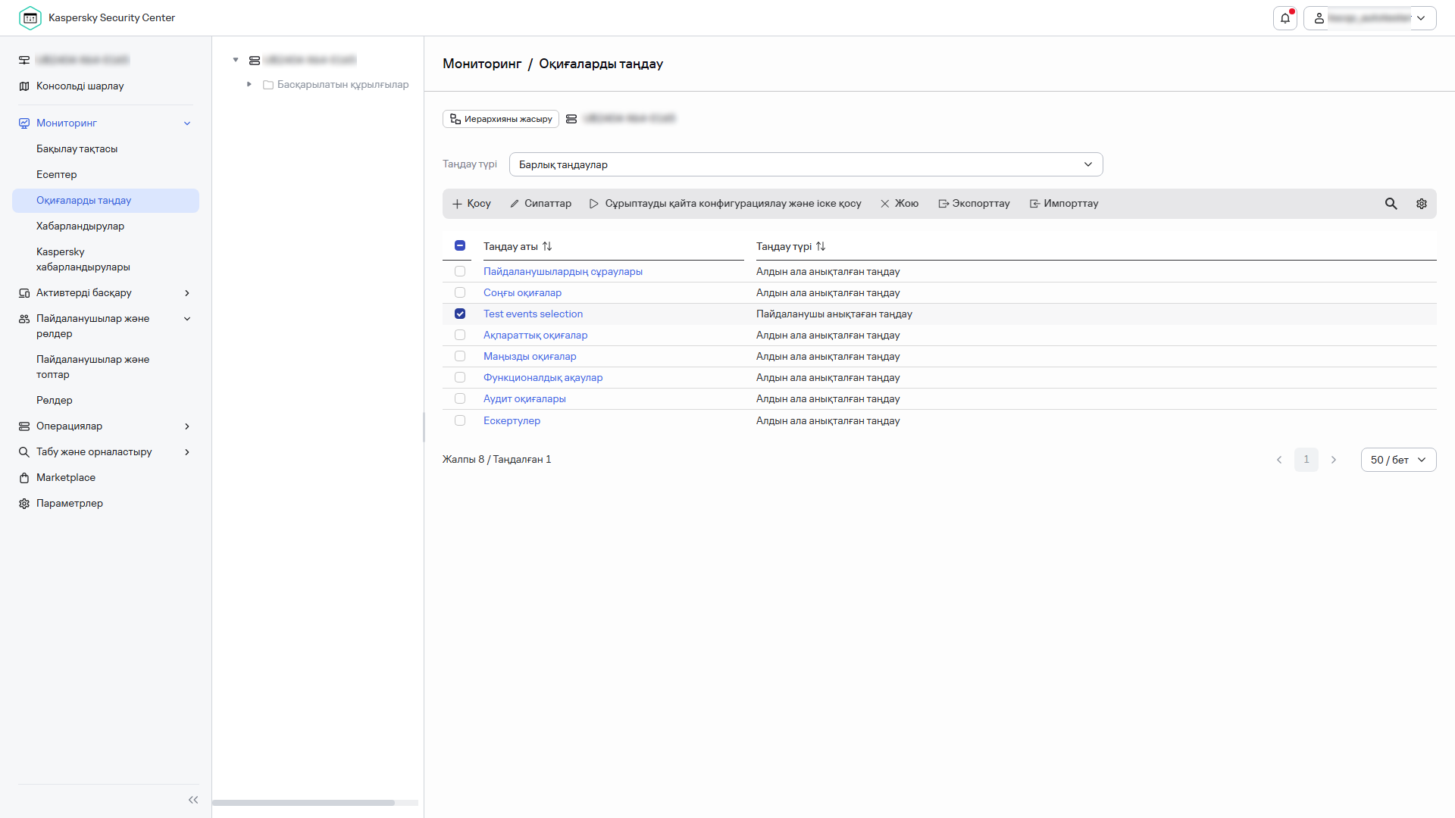Open notifications bell icon
This screenshot has width=1455, height=818.
tap(1284, 18)
